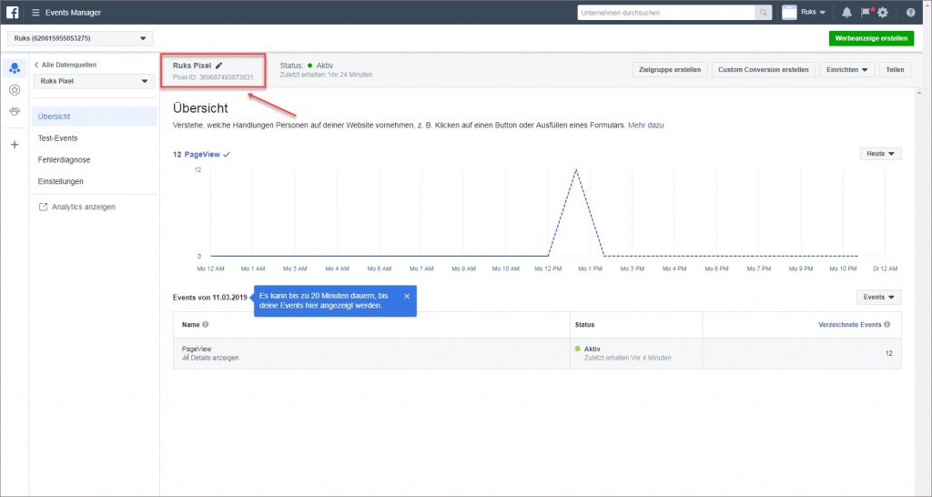Screen dimensions: 932x497
Task: Open the notifications bell
Action: click(x=846, y=13)
